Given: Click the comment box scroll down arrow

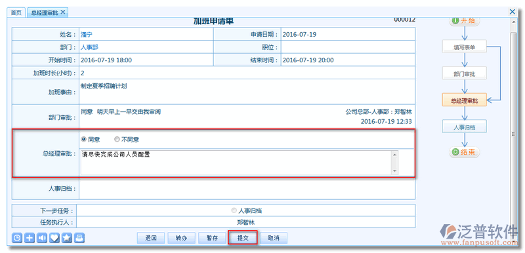Looking at the screenshot, I should click(395, 171).
